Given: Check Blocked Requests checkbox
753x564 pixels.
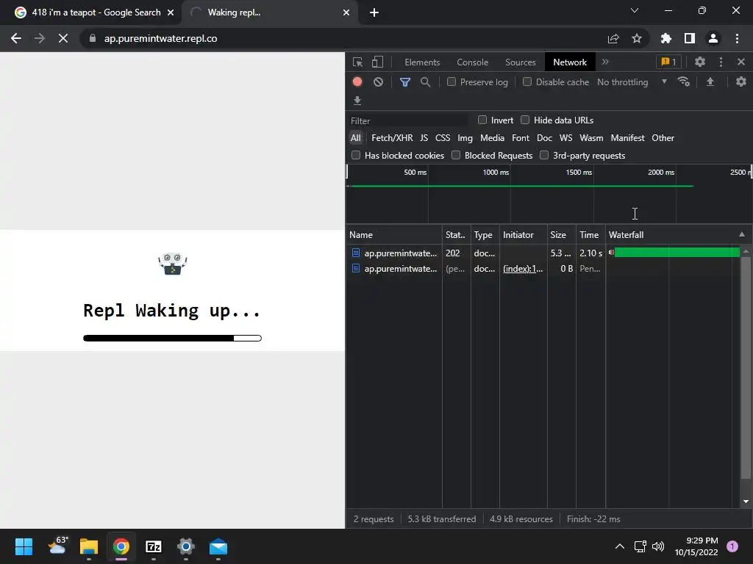Looking at the screenshot, I should coord(456,155).
